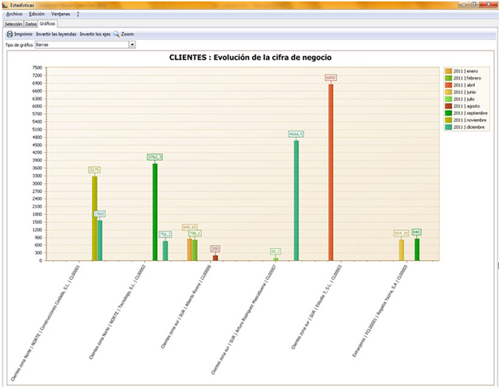Open the Archivo menu
Screen dimensions: 499x389
coord(14,14)
